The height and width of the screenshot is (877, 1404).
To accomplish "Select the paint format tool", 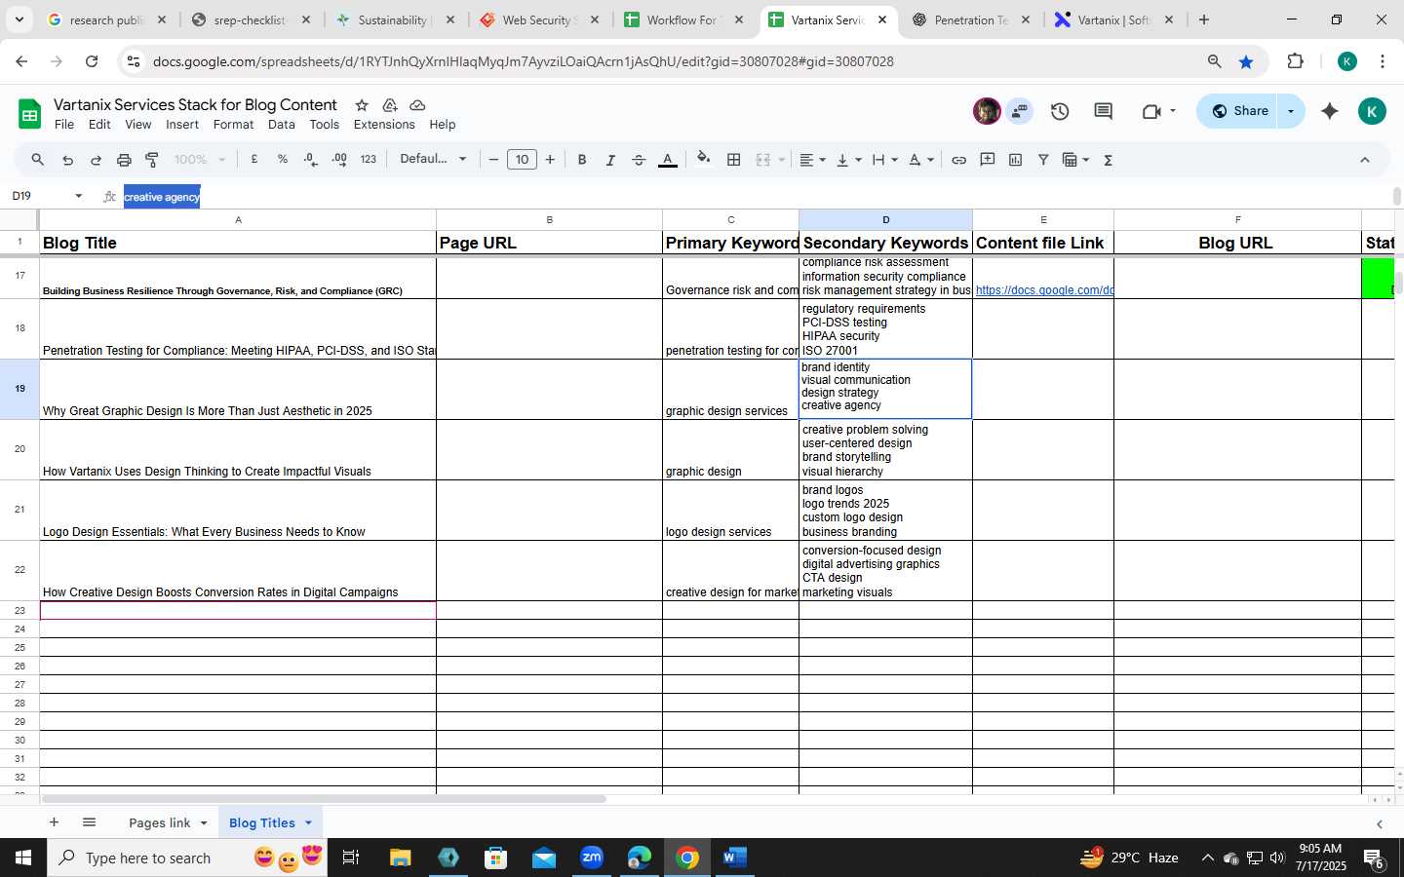I will pyautogui.click(x=152, y=160).
